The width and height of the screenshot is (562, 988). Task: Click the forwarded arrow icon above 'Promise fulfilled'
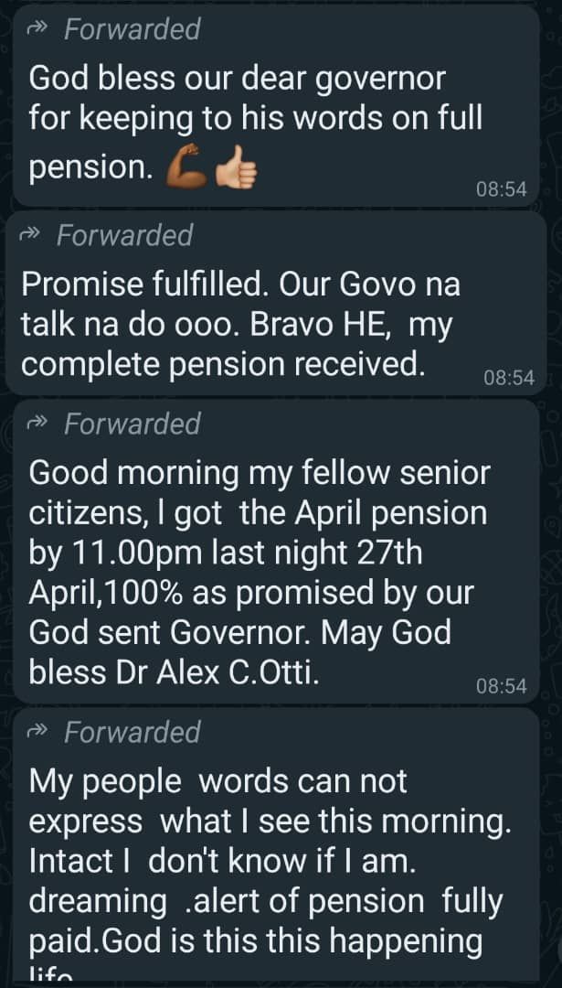[30, 235]
